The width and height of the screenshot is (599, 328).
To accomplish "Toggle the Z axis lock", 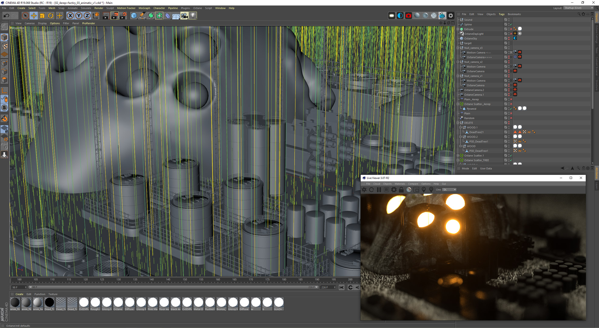I will (x=87, y=15).
